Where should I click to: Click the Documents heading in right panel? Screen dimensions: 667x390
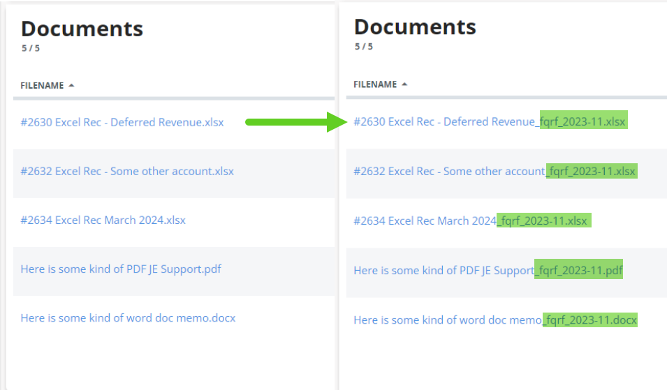pyautogui.click(x=415, y=27)
